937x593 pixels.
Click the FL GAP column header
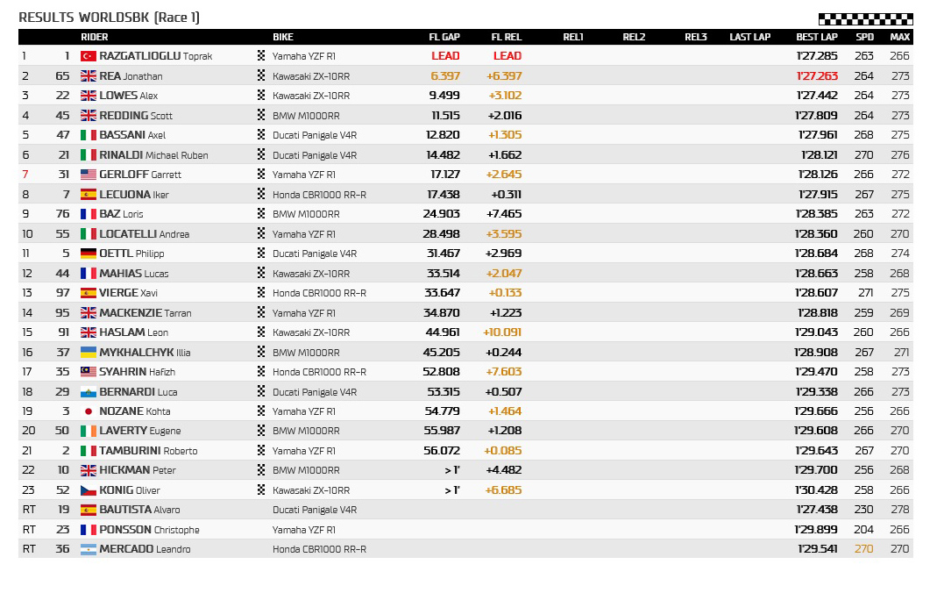(444, 37)
